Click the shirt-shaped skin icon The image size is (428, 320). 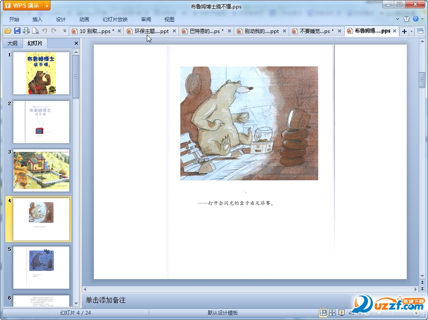click(x=406, y=19)
